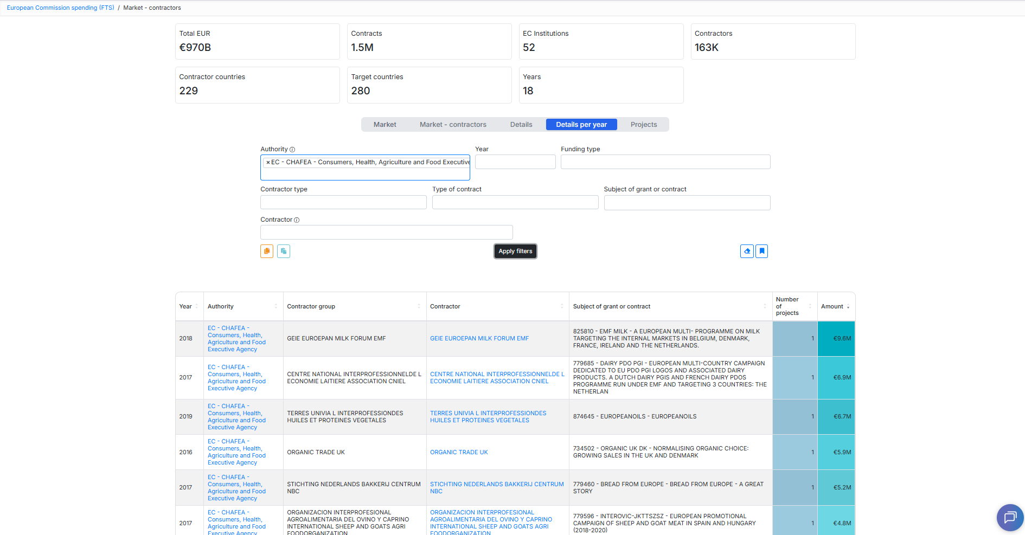
Task: Open ORGANIZACION INTERPROFESIONAL contractor link
Action: tap(491, 523)
